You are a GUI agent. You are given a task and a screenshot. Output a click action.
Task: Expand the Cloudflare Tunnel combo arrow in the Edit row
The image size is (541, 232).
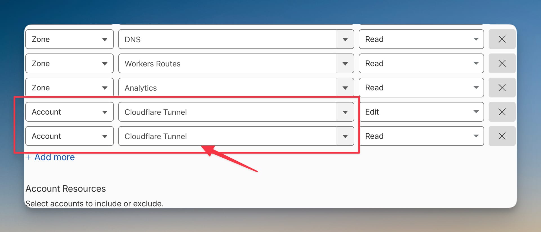345,112
